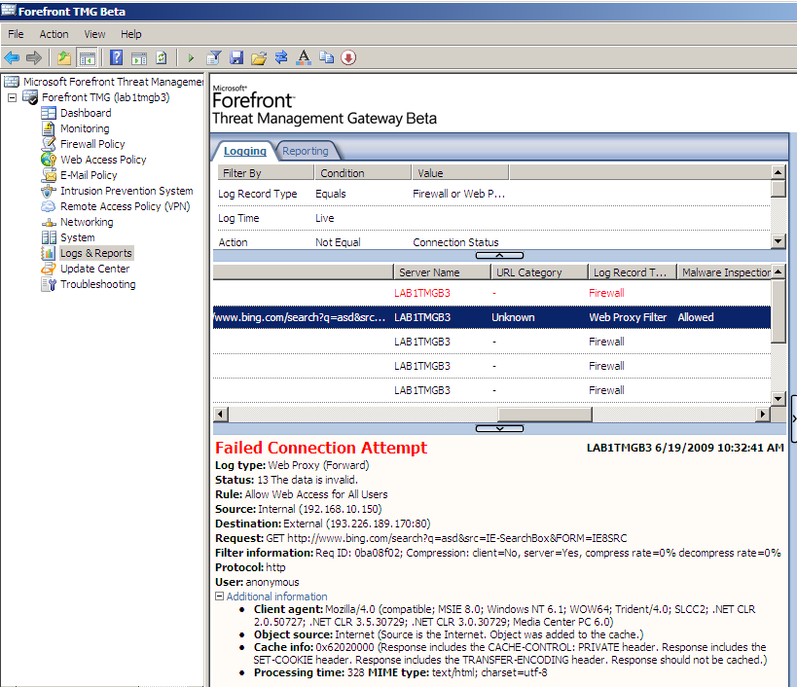Click the blue double-arrows toolbar icon
This screenshot has width=797, height=687.
[x=281, y=57]
